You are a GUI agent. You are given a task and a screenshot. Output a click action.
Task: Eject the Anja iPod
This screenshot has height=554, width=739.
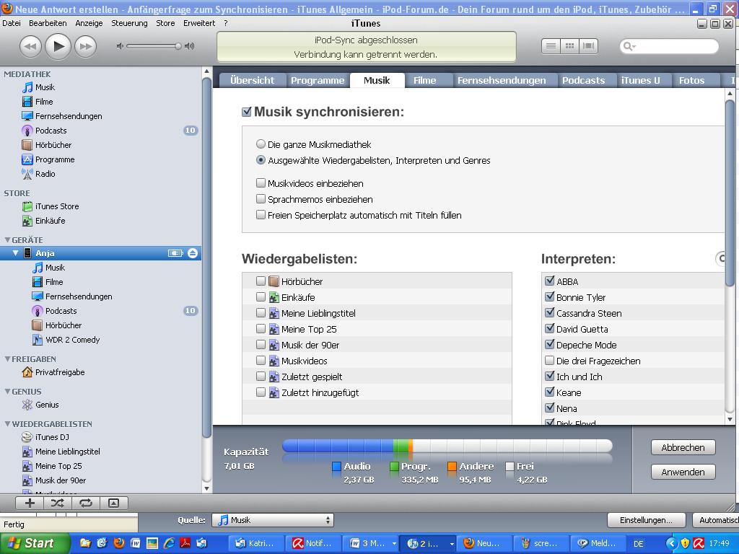click(x=192, y=253)
